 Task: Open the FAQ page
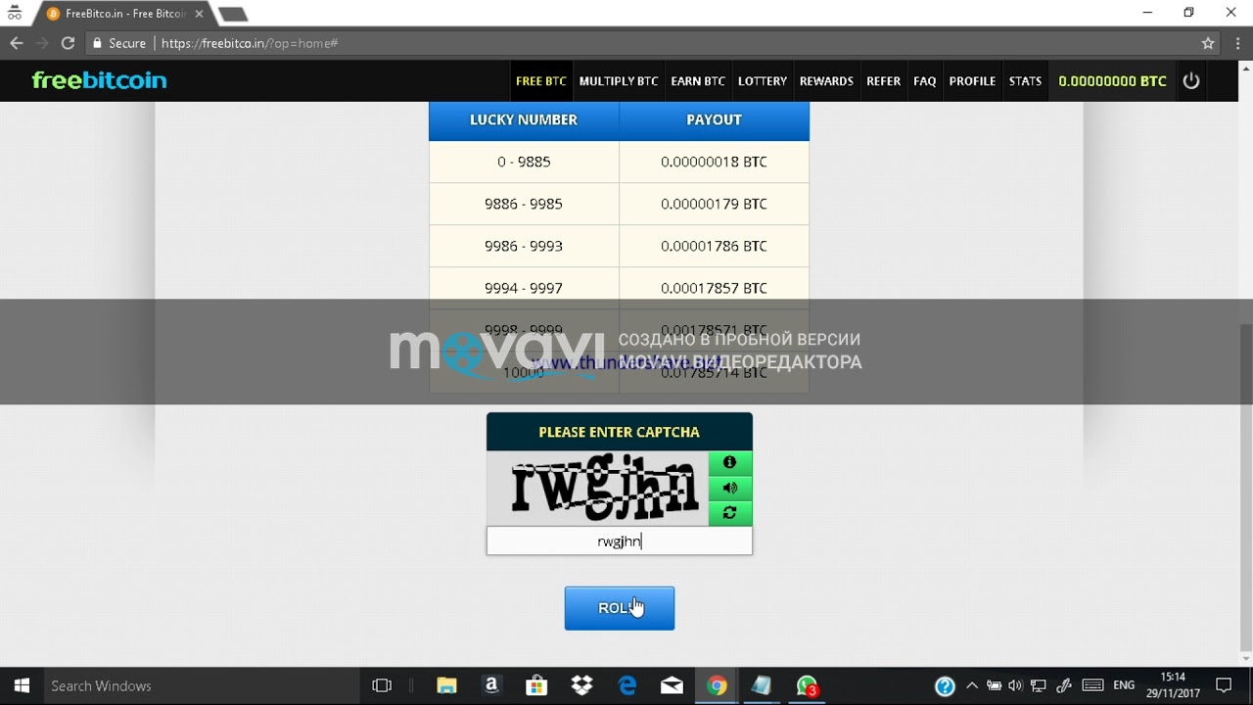(925, 81)
